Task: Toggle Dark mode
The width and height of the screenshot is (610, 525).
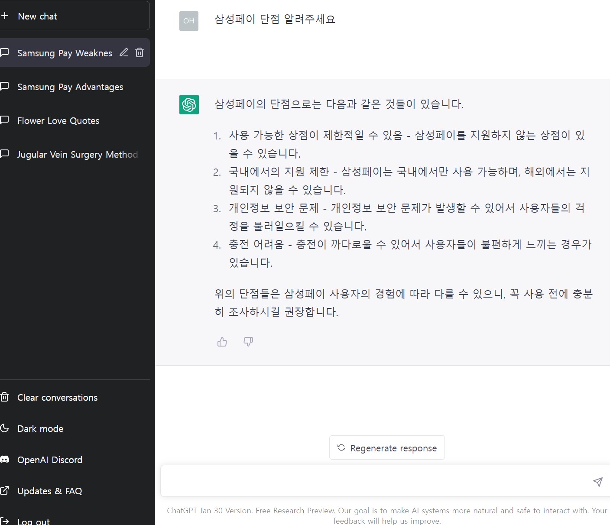Action: point(75,428)
